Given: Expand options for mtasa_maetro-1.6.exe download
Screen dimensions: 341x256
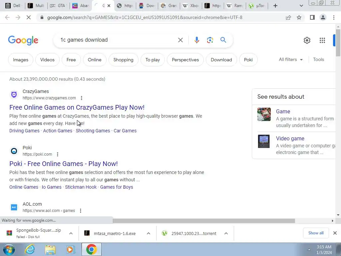Looking at the screenshot, I should (149, 233).
